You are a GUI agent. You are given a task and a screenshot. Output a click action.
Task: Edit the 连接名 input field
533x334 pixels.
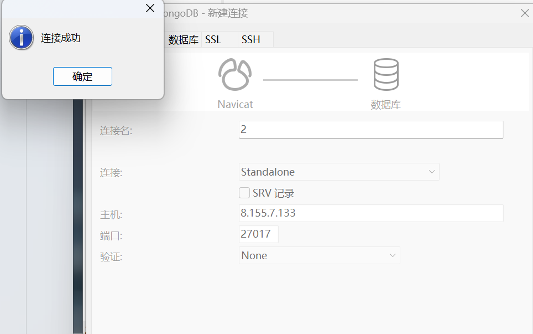371,130
